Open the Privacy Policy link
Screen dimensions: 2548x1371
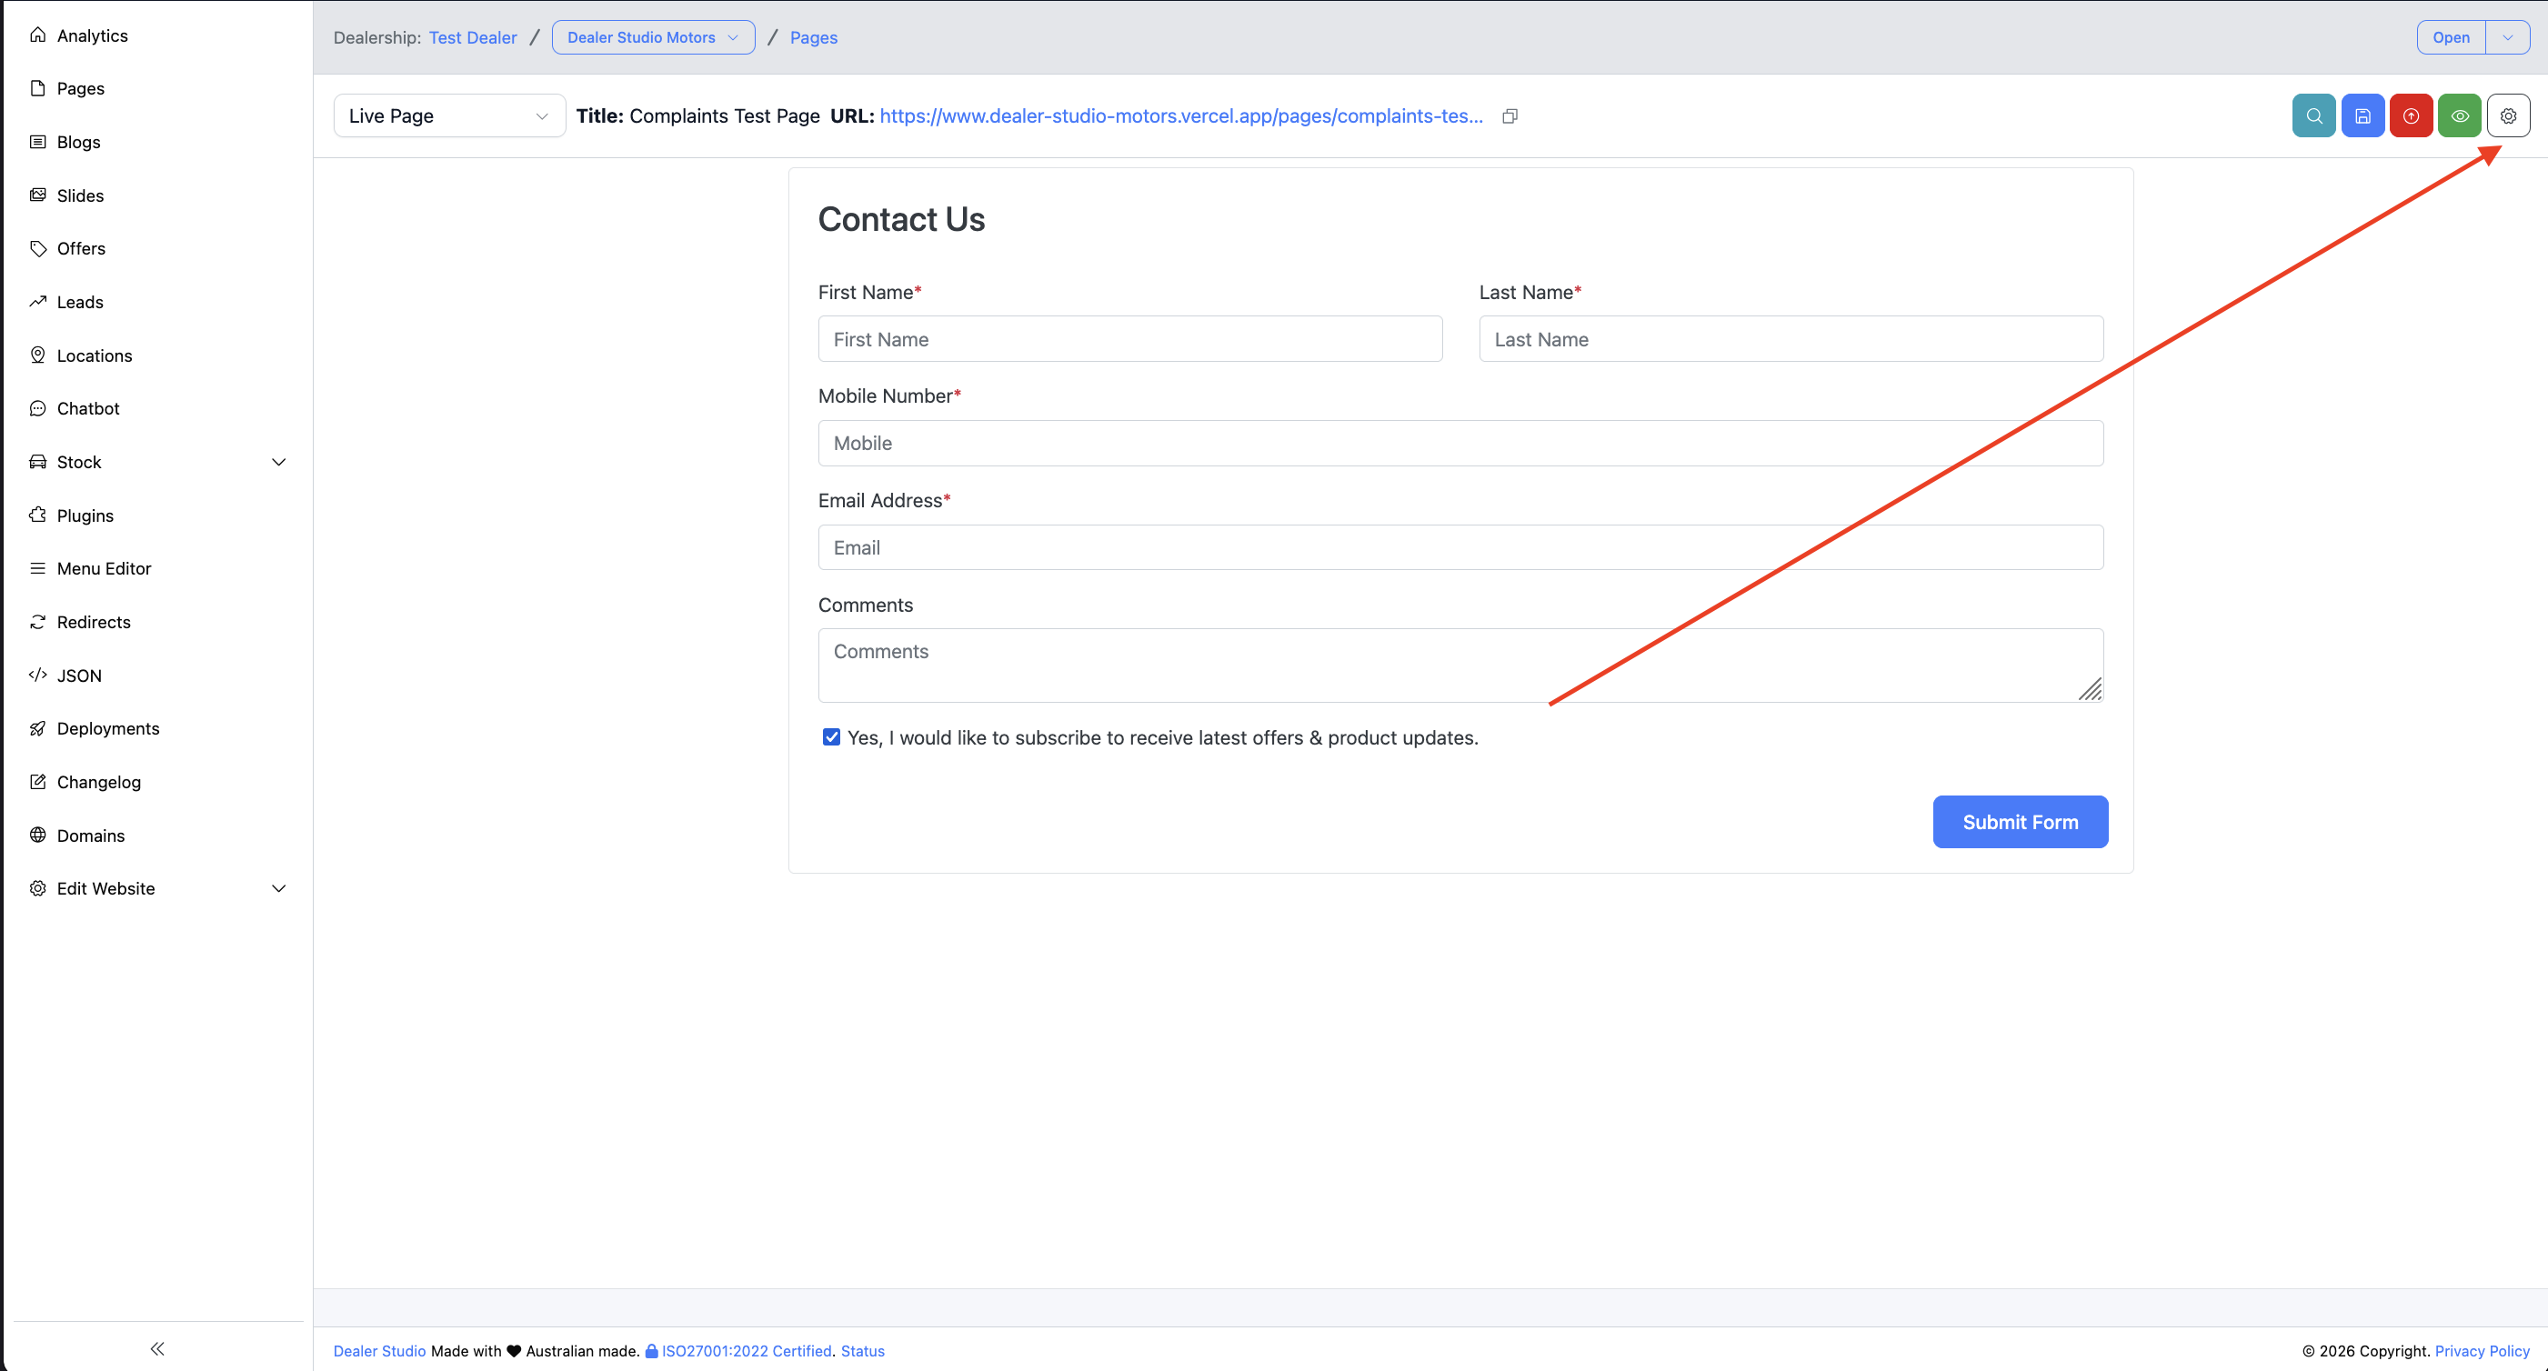[2482, 1350]
